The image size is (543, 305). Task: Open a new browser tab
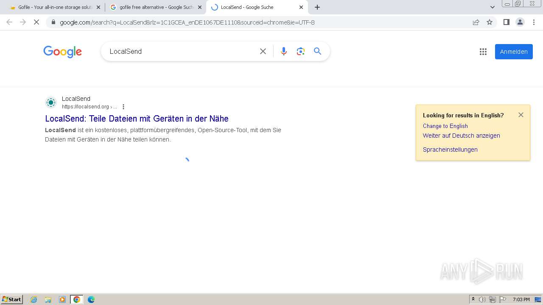(x=317, y=7)
